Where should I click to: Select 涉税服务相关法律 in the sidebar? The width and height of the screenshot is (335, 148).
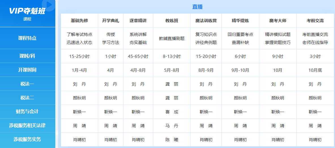pos(27,125)
